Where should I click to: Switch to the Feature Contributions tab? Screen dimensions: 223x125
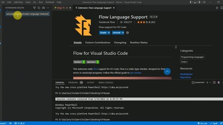click(98, 42)
